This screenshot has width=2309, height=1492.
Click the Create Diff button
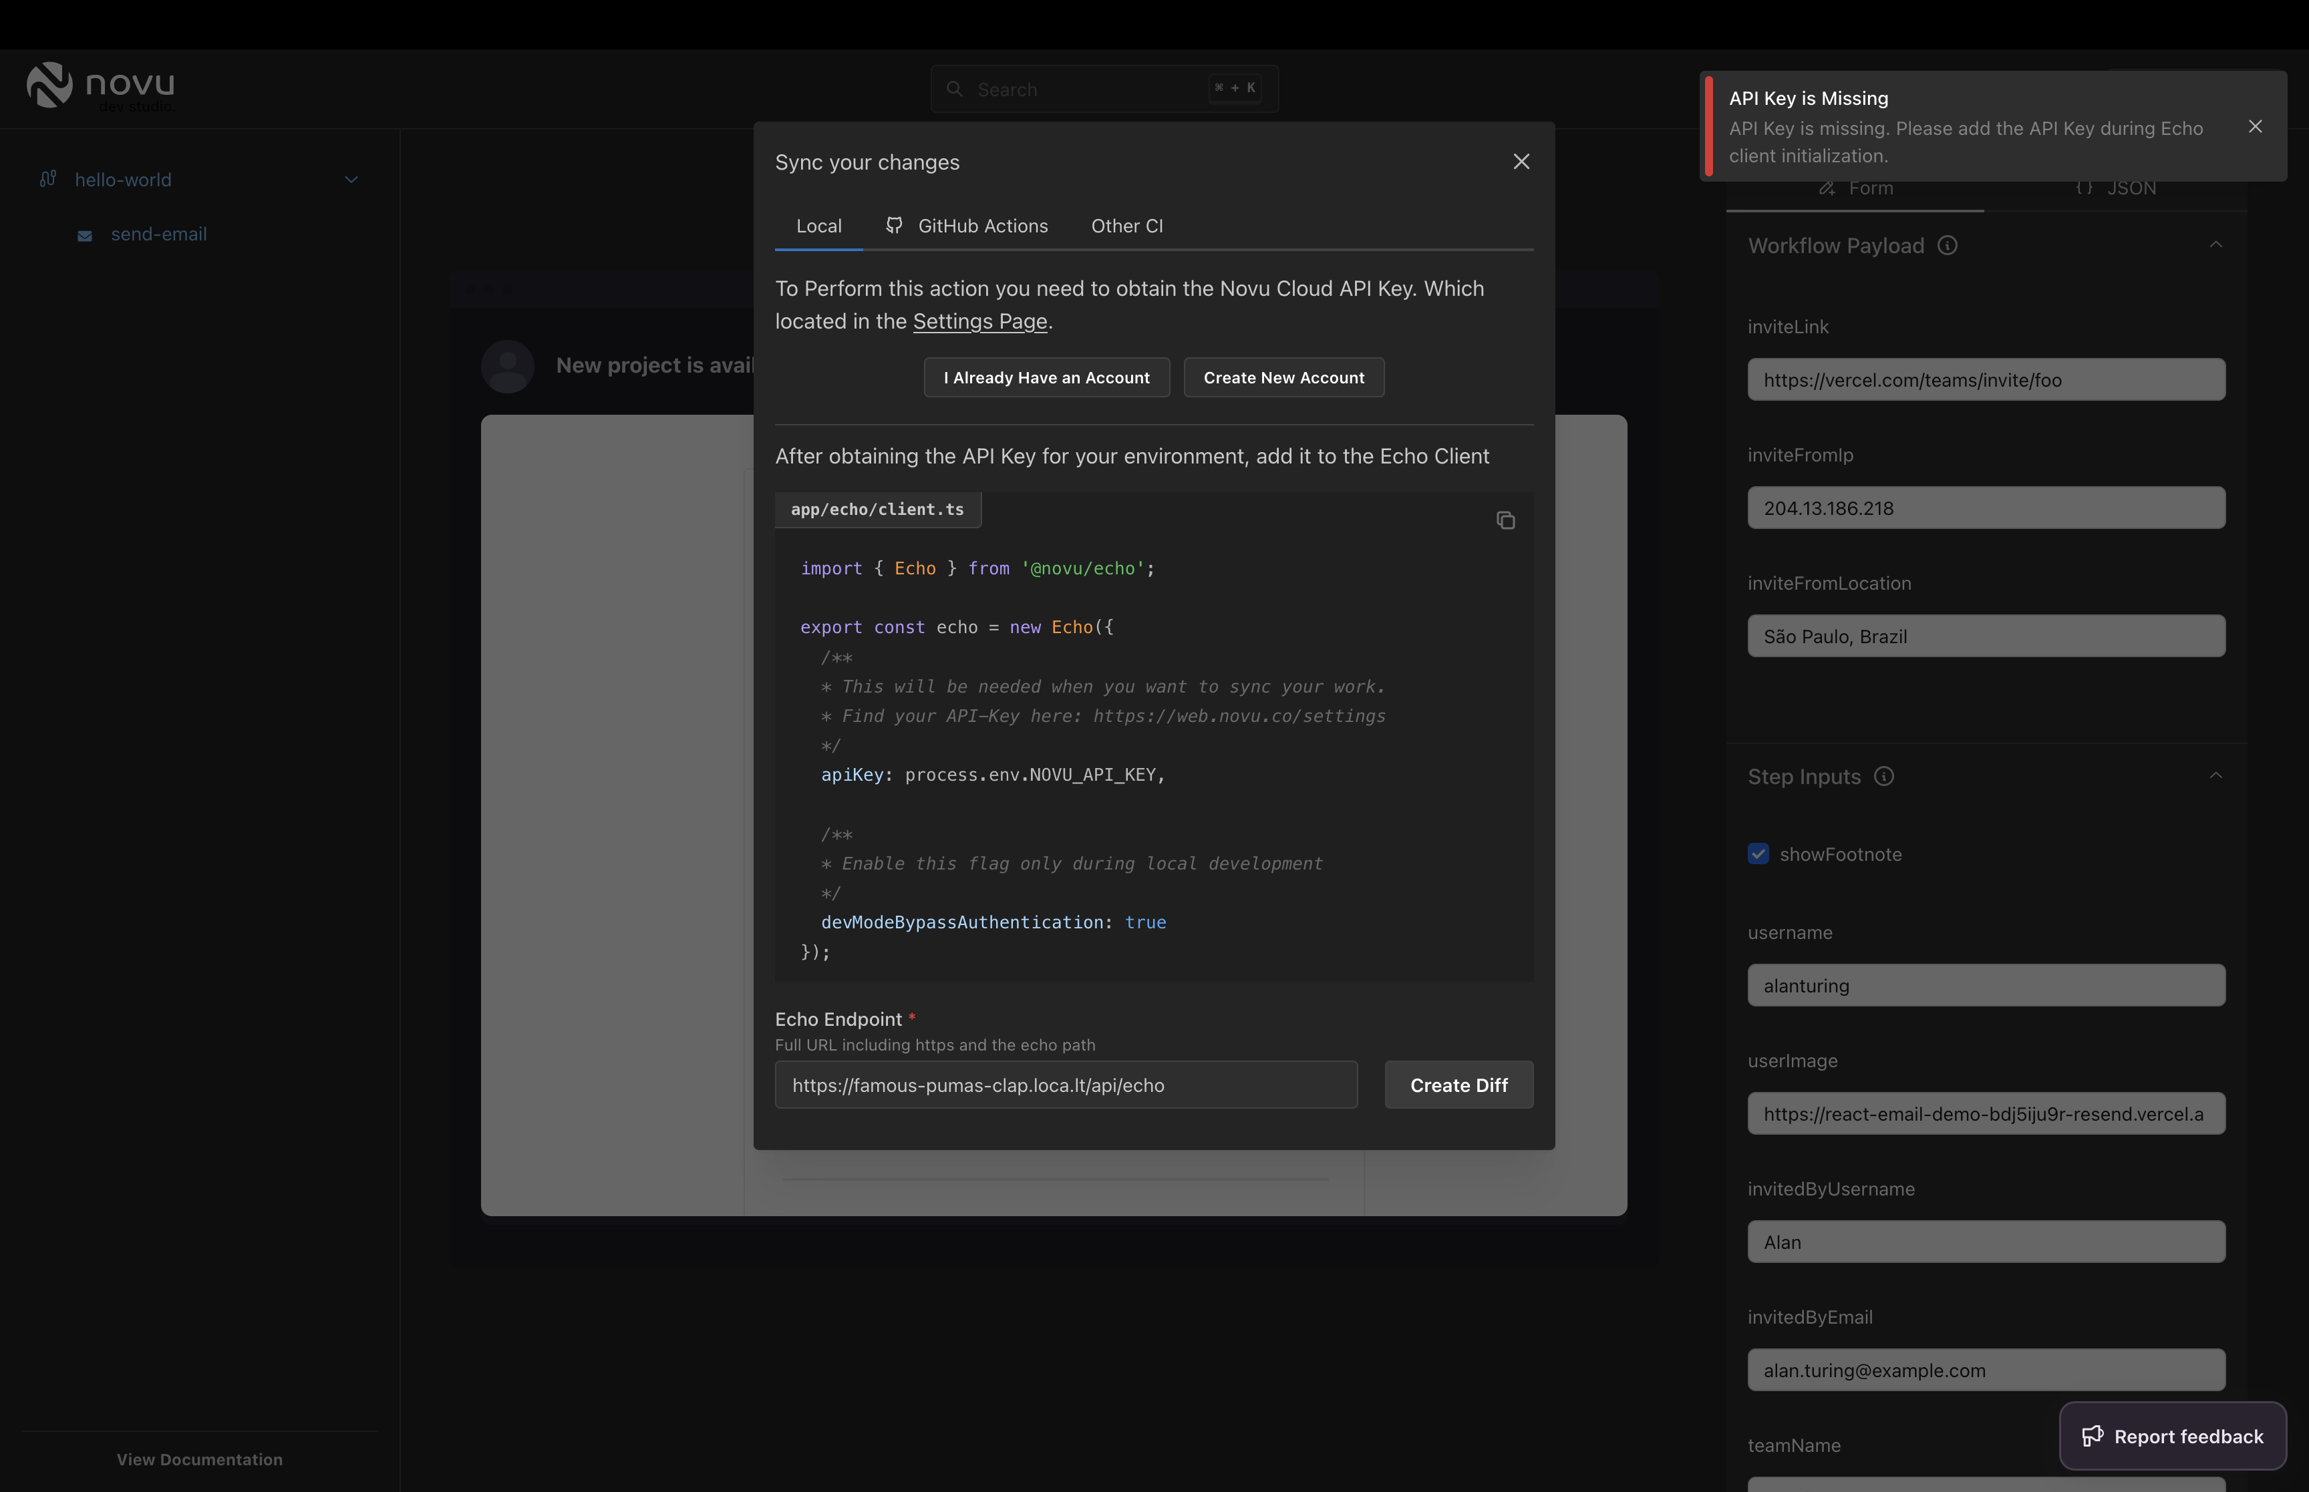coord(1457,1085)
